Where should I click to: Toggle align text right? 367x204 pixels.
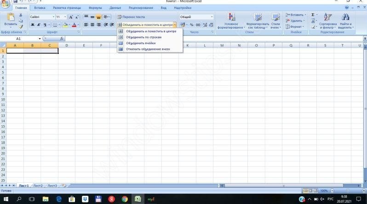98,24
